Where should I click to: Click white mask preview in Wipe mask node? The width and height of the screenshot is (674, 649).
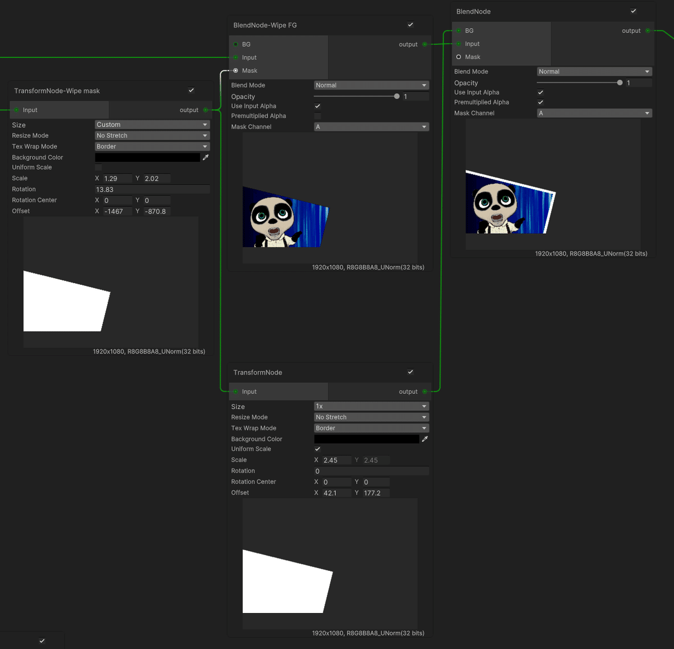[111, 282]
